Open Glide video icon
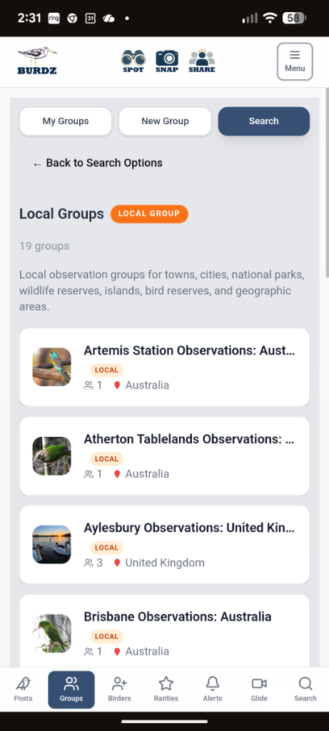Viewport: 329px width, 731px height. [259, 690]
